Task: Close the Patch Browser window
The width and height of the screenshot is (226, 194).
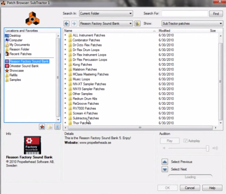Action: (x=220, y=2)
